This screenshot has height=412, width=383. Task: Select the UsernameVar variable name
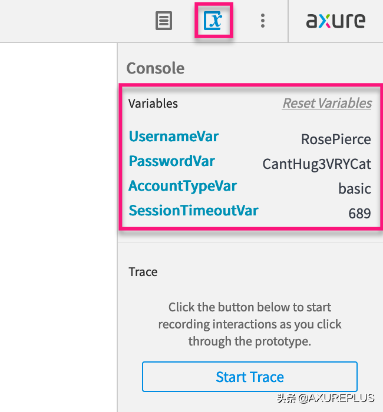[x=174, y=137]
